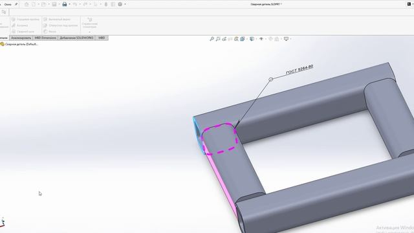Select the Zoom to Area tool

point(218,39)
